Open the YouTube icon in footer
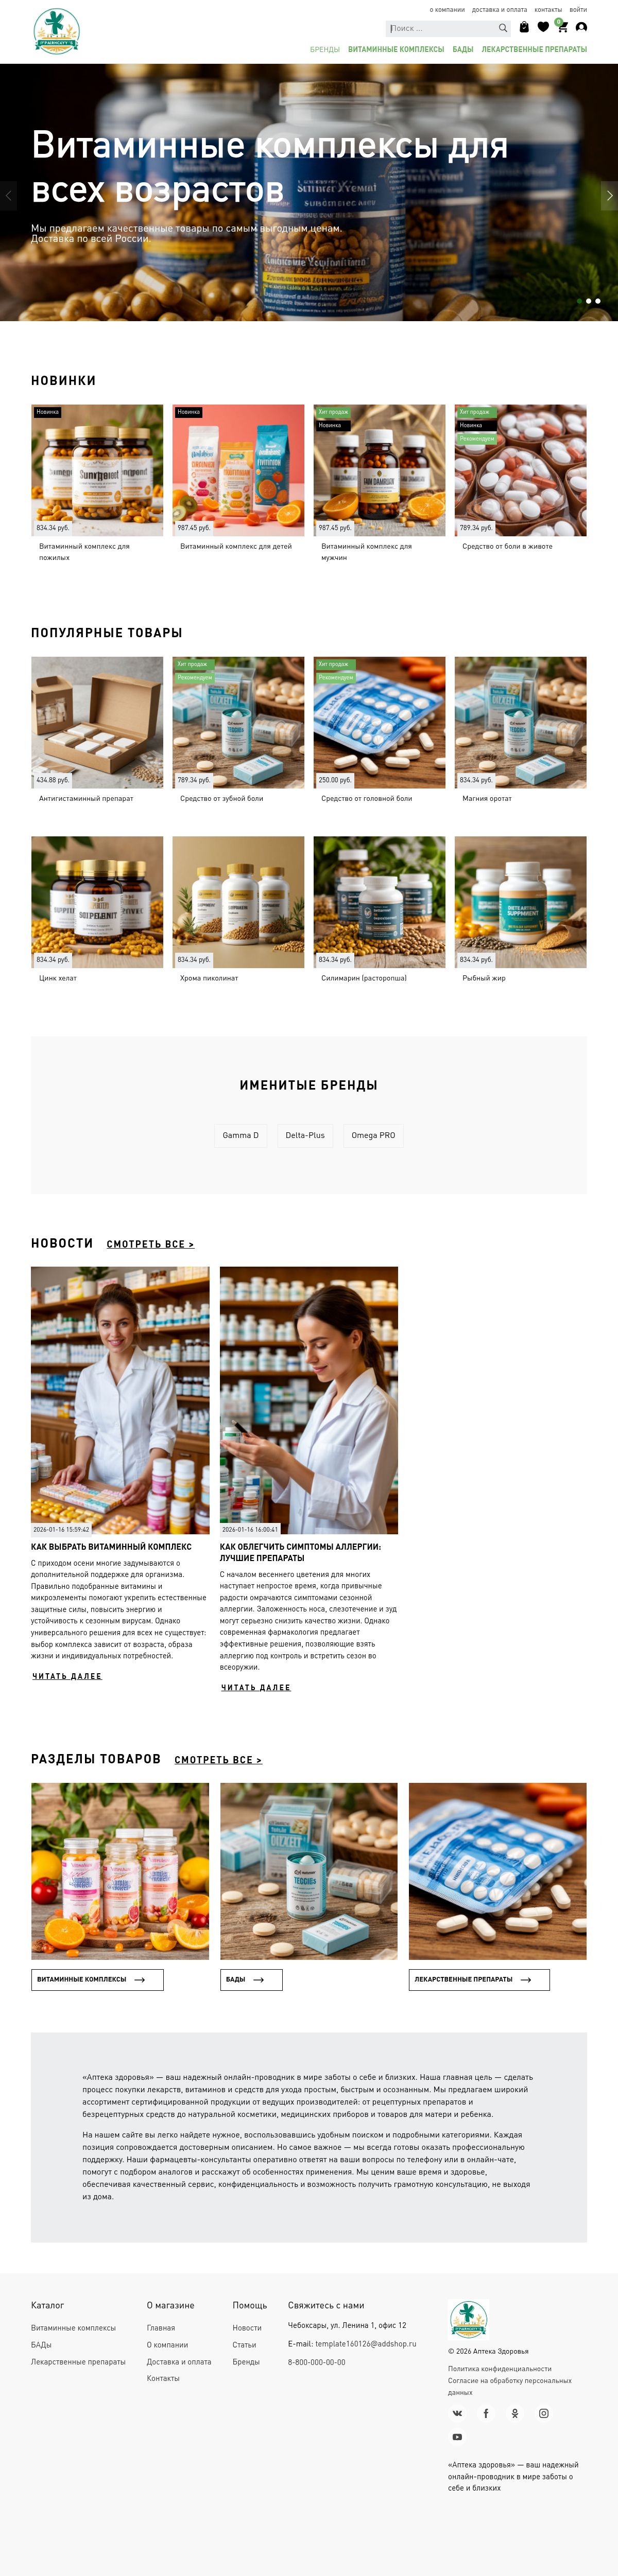 point(457,2437)
